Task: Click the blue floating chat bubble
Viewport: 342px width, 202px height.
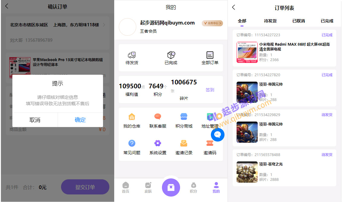Action: click(x=218, y=135)
